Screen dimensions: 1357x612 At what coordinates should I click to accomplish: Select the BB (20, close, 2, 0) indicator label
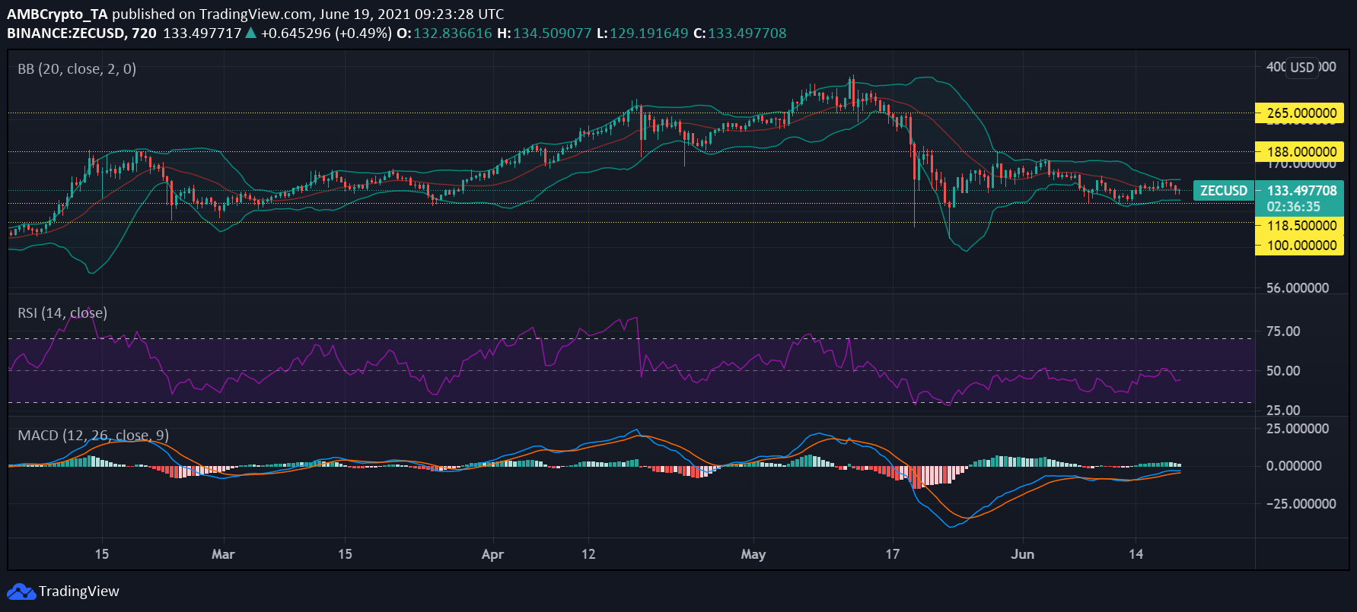(x=77, y=69)
